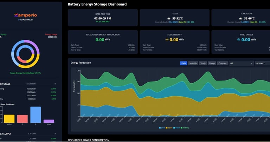The height and width of the screenshot is (142, 270).
Task: Click the 35.52°C temperature value
Action: [178, 18]
